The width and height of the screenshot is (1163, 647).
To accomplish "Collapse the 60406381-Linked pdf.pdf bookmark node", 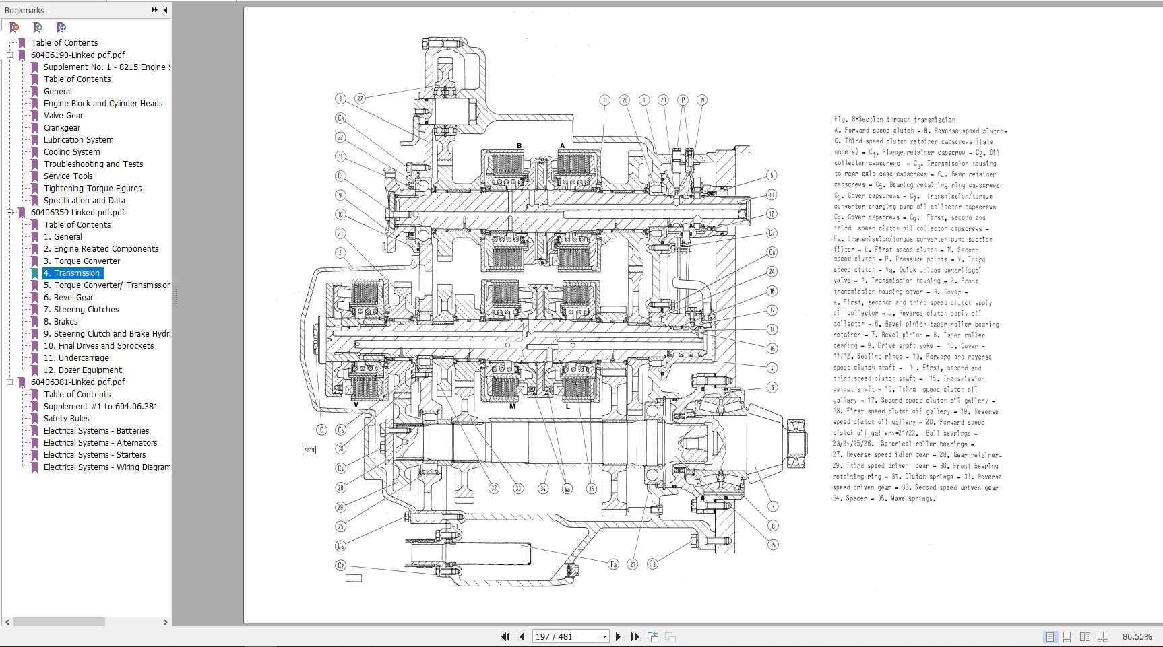I will 10,382.
